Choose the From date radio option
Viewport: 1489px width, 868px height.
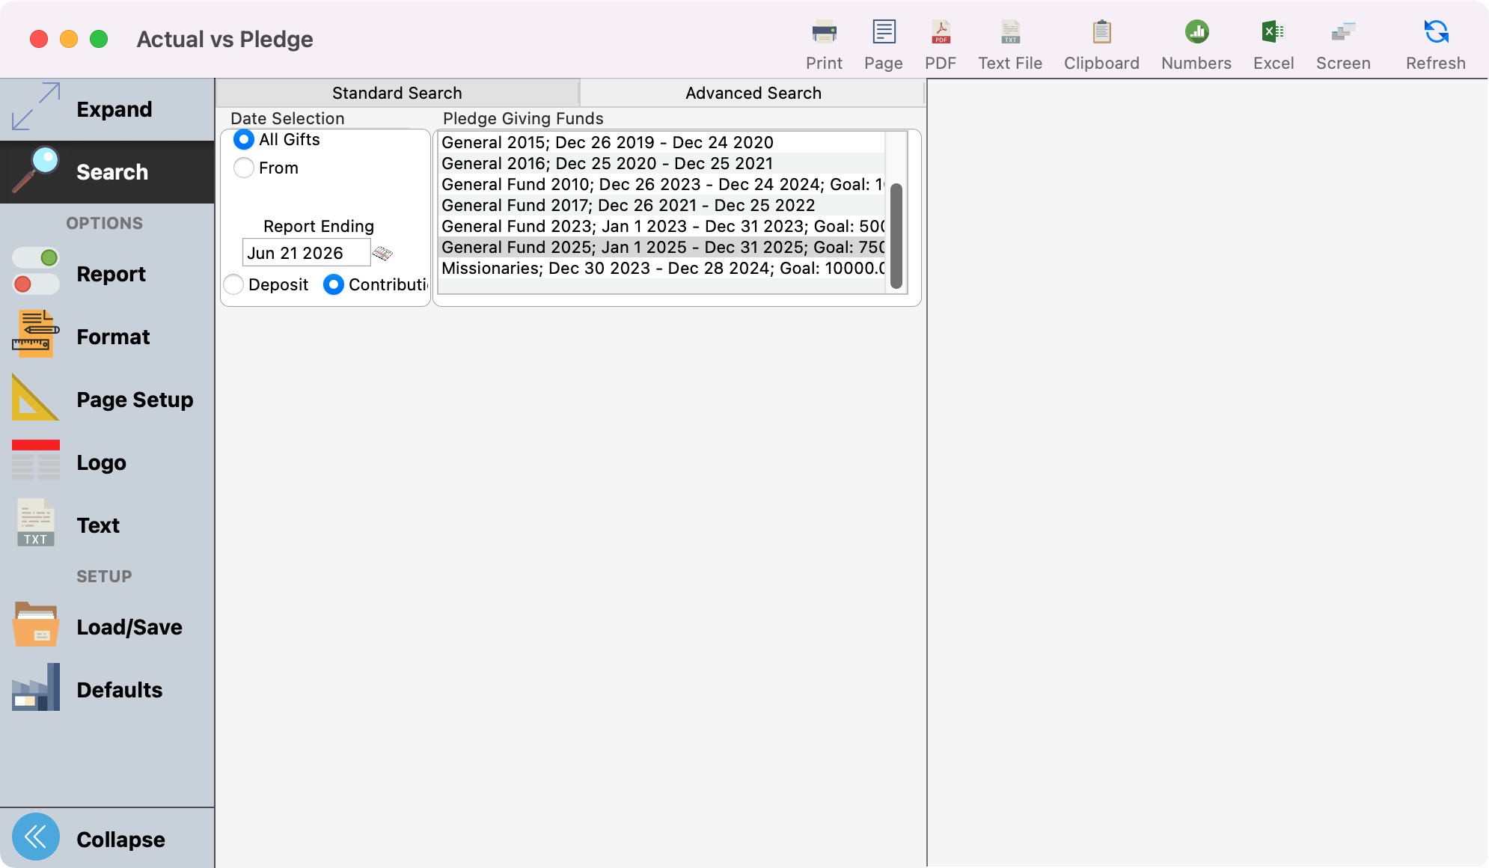(244, 168)
